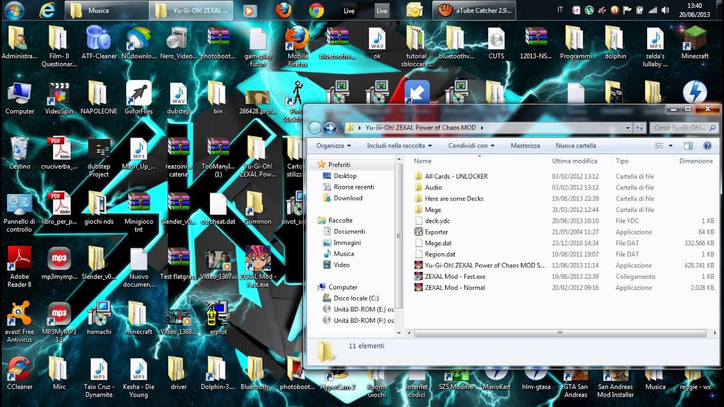This screenshot has width=724, height=407.
Task: Open the Mozilla Firefox desktop shortcut
Action: [297, 46]
